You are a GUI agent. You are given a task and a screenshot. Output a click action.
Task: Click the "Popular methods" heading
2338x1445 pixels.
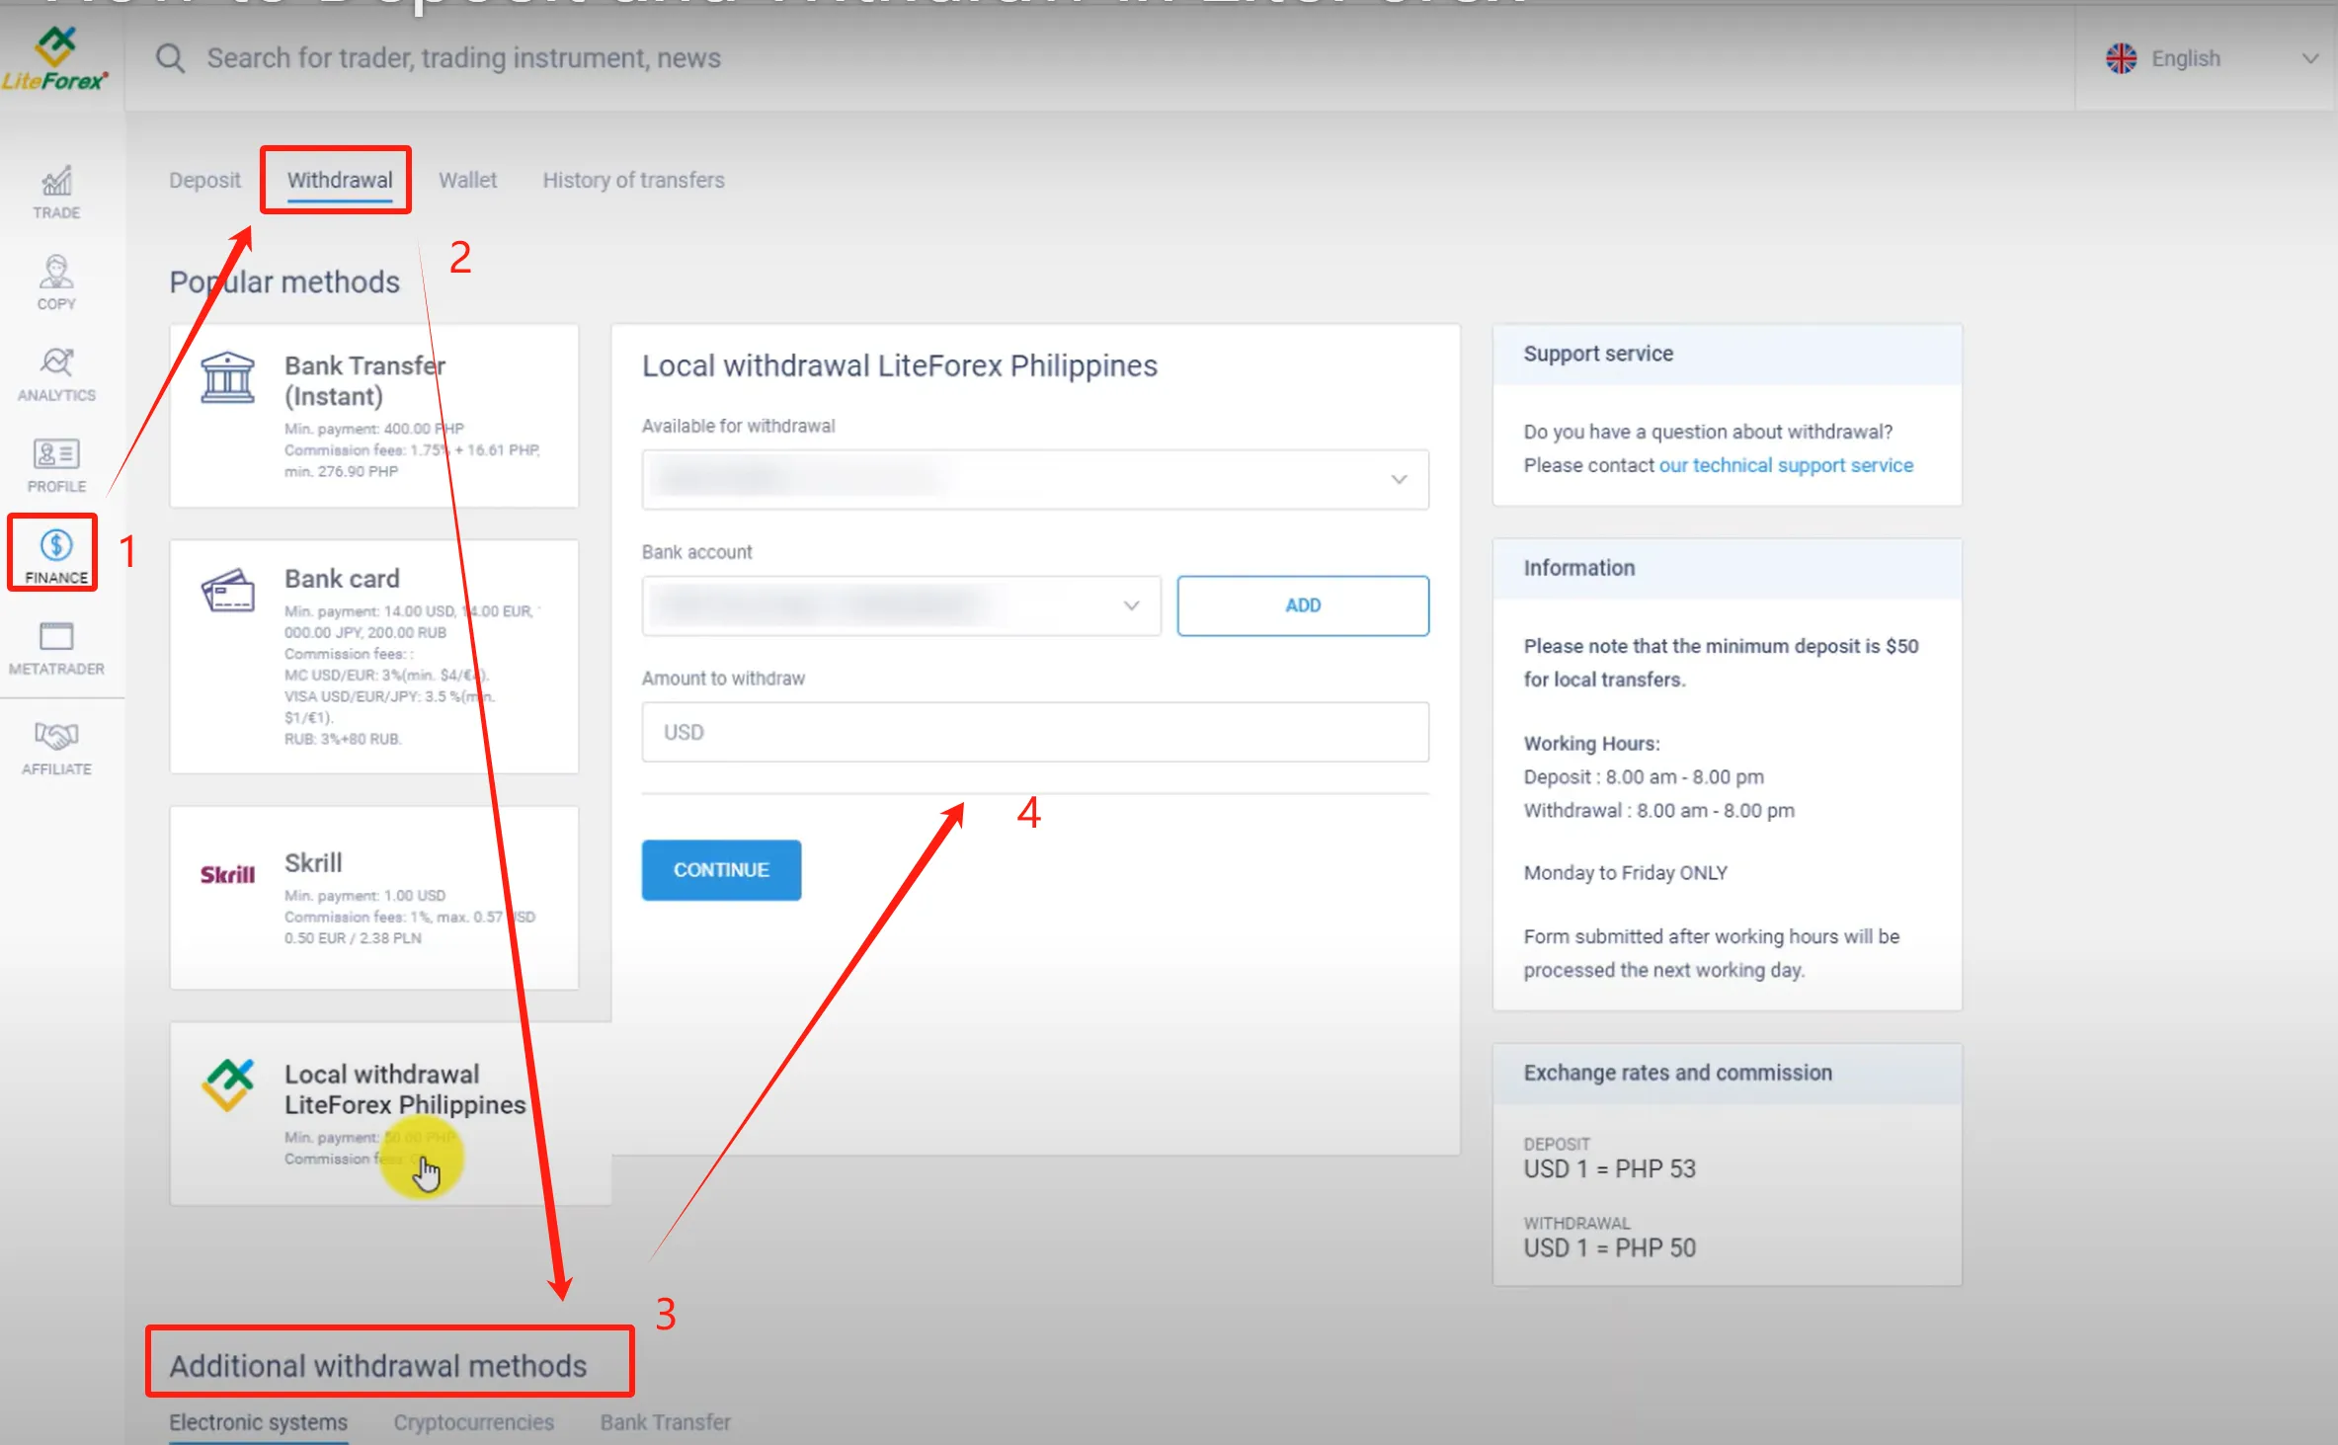(x=284, y=282)
